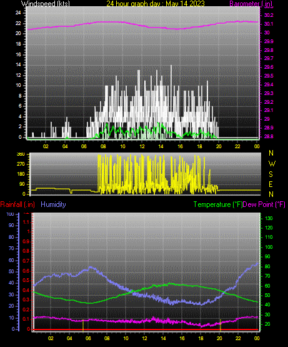Click the temperature axis value 20
This screenshot has height=347, width=288.
click(267, 324)
